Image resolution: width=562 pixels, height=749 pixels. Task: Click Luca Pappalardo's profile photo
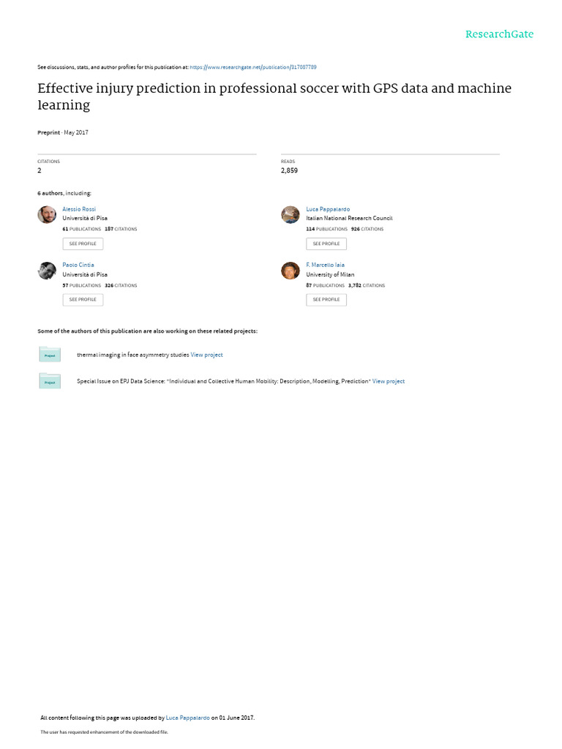pyautogui.click(x=291, y=214)
